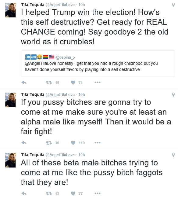This screenshot has width=178, height=199.
Task: Open more options on the second tweet
Action: coord(98,143)
